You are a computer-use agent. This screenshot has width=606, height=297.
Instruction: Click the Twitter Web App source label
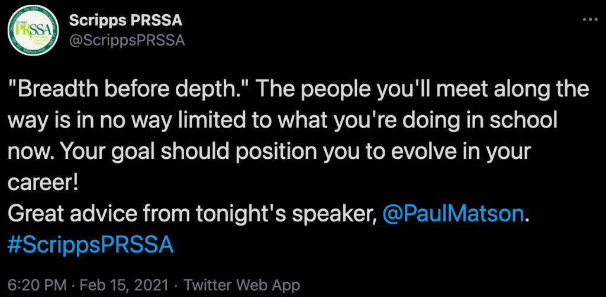[x=242, y=285]
